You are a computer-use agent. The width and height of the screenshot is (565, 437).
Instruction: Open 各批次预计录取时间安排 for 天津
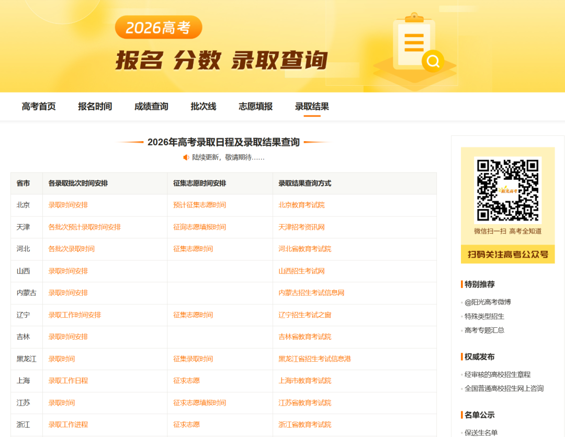coord(85,227)
